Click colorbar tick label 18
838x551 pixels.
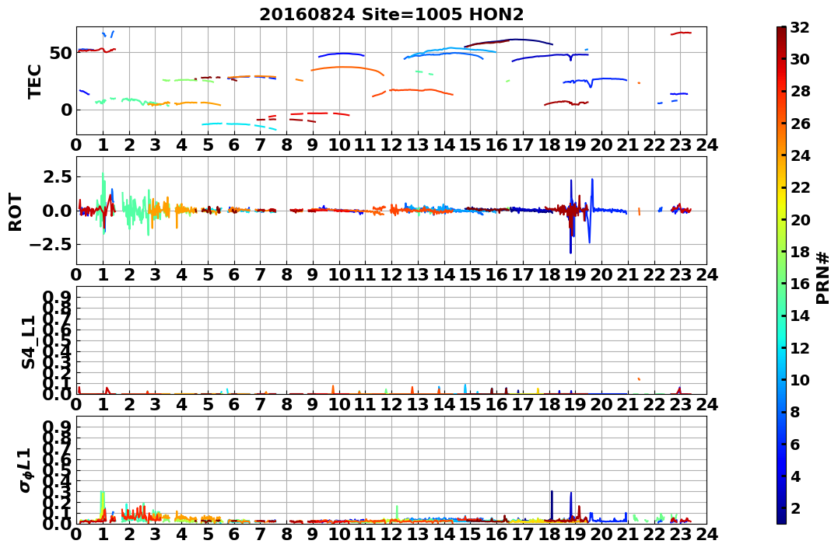click(x=800, y=252)
